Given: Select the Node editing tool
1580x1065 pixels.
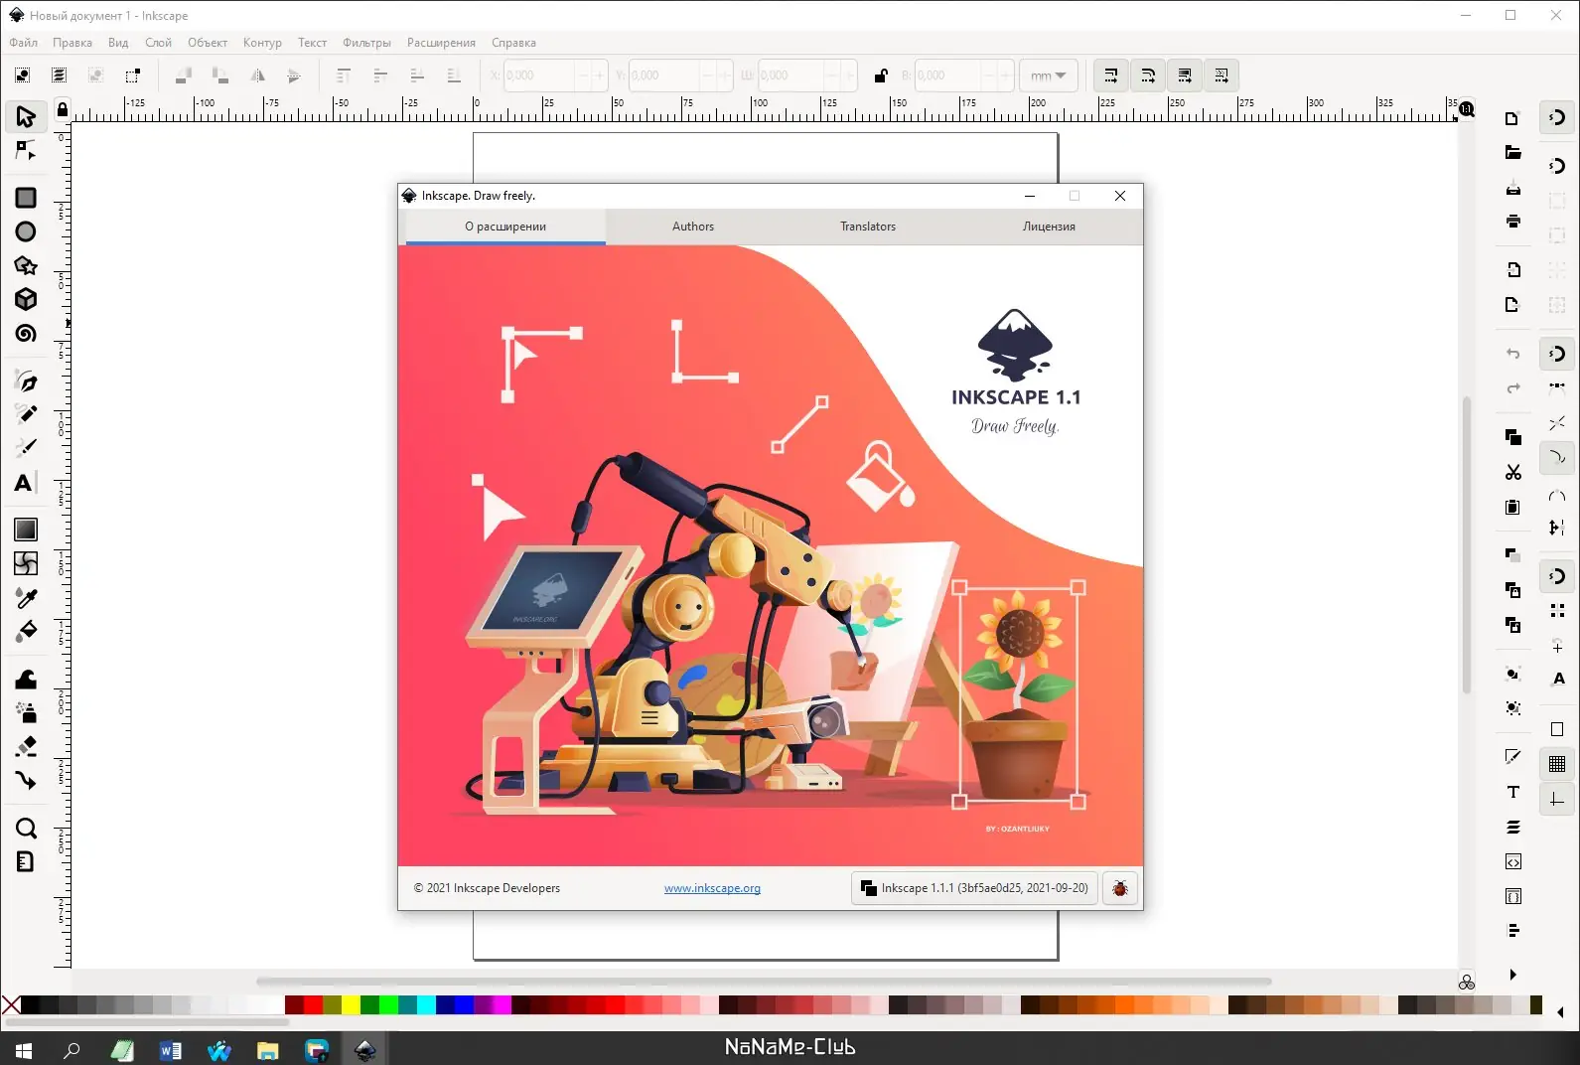Looking at the screenshot, I should click(26, 151).
